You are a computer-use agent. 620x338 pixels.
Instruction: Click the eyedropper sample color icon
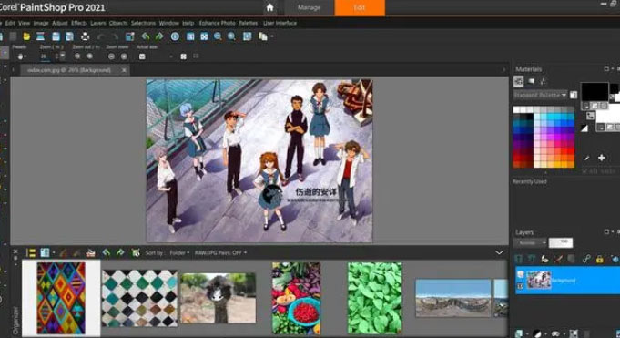click(587, 158)
